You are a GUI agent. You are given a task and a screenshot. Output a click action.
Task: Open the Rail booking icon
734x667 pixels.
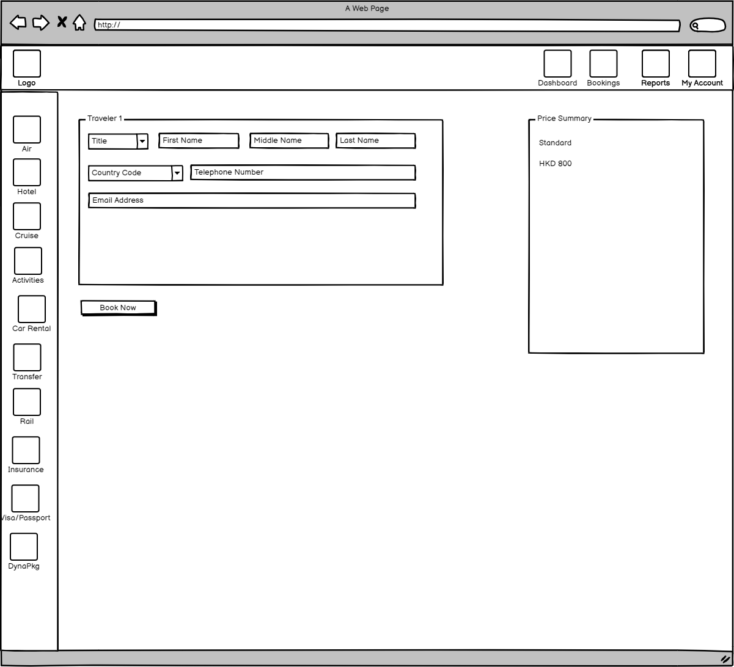tap(27, 402)
